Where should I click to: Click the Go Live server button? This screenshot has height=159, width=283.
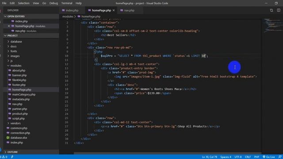pos(269,157)
